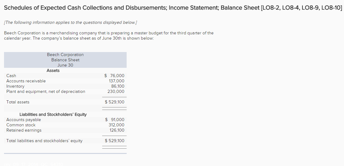The height and width of the screenshot is (166, 344).
Task: Click the Beech Corporation intro paragraph
Action: [109, 35]
